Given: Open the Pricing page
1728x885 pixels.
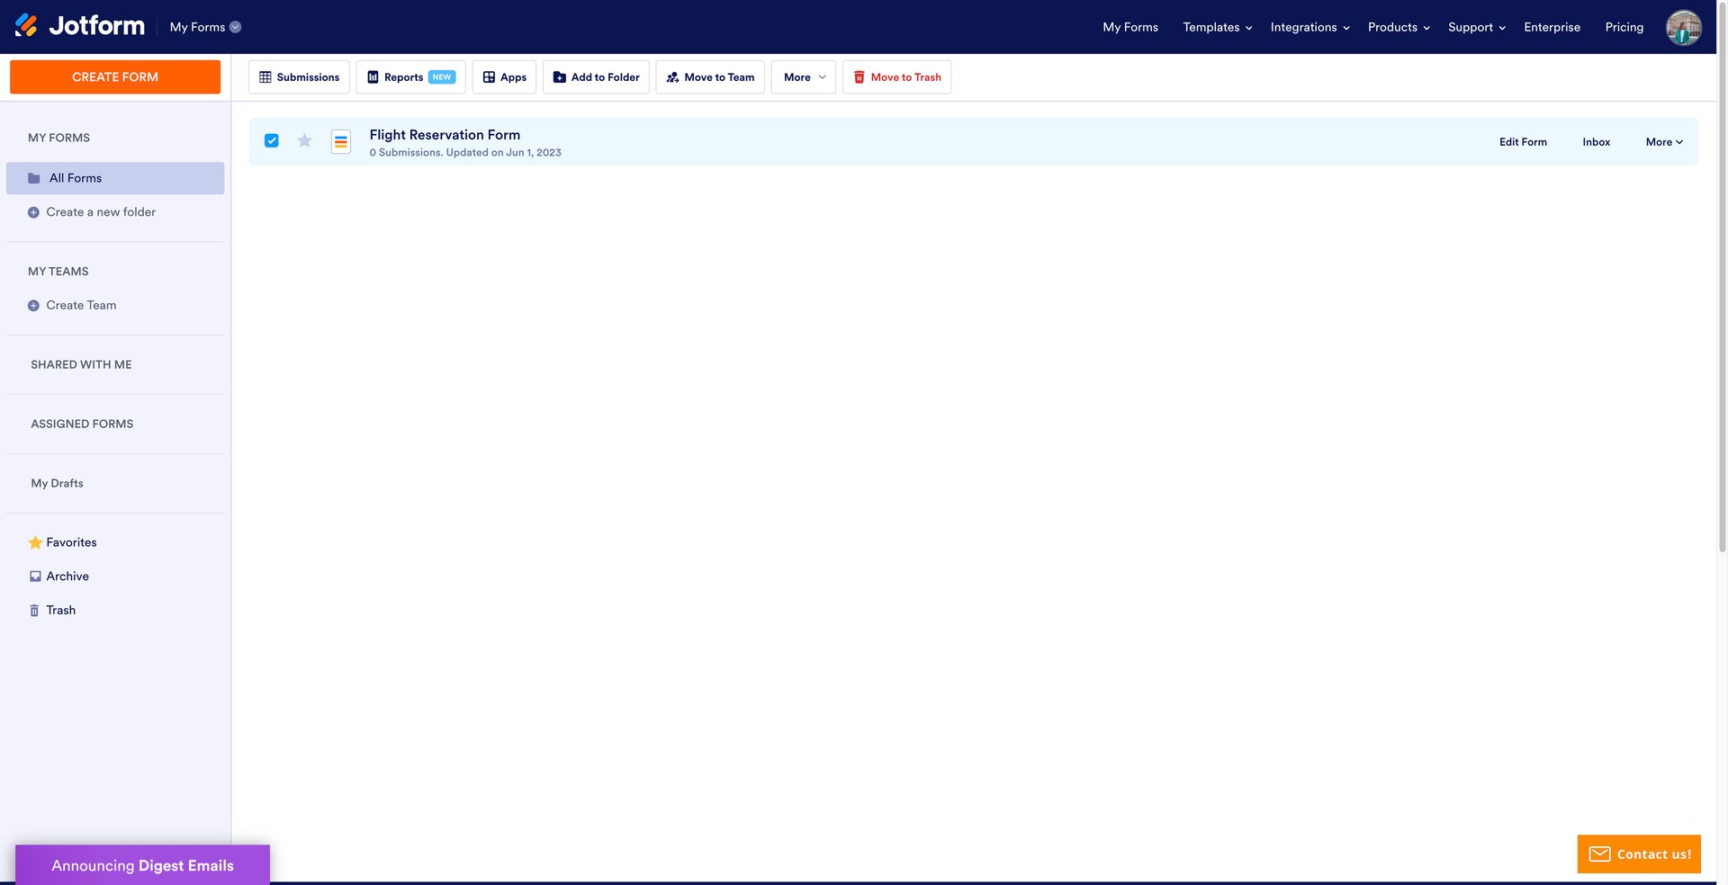Looking at the screenshot, I should click(x=1624, y=27).
